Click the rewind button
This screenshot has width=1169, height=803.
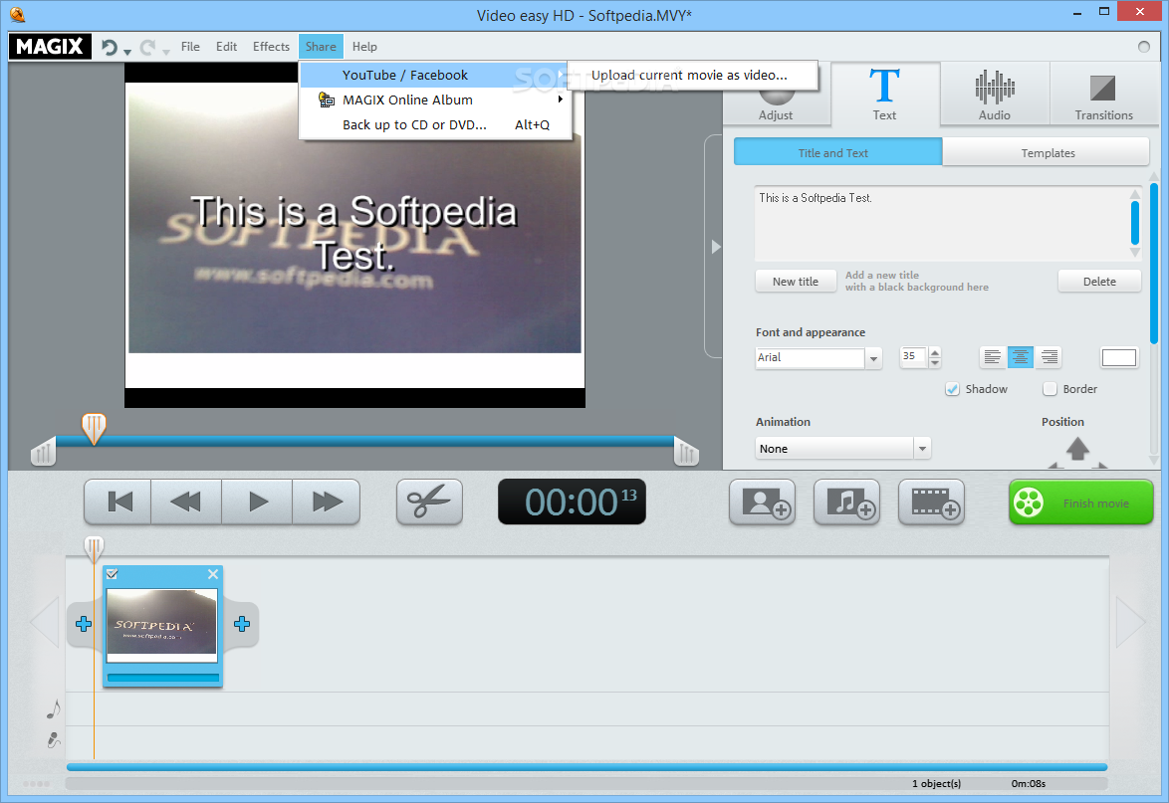tap(185, 502)
